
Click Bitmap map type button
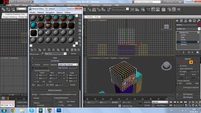point(73,54)
